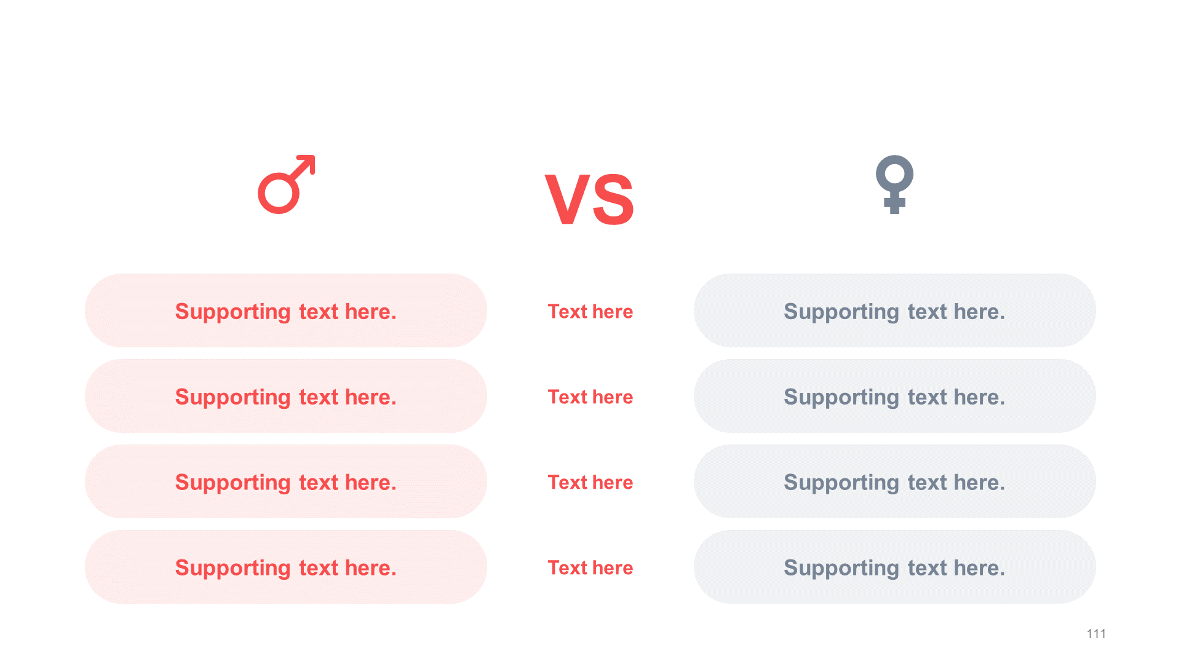Click the circle of the male symbol
The width and height of the screenshot is (1181, 664).
point(279,193)
